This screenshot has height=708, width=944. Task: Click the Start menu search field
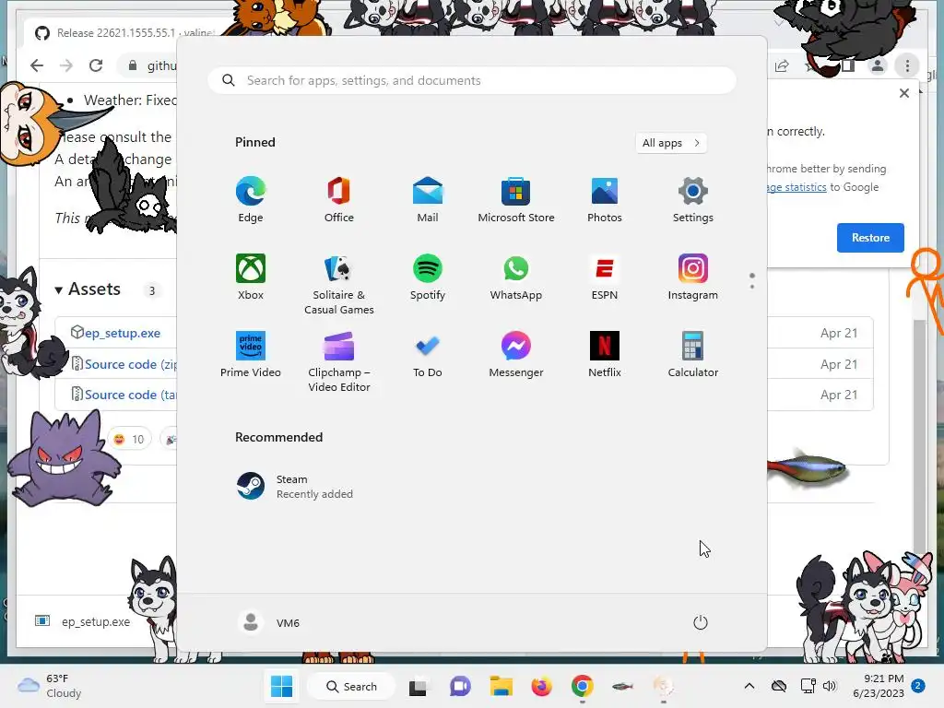tap(472, 81)
